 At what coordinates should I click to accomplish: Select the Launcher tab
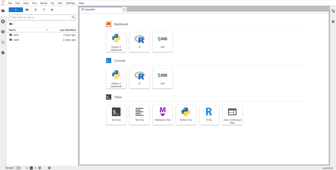(101, 9)
